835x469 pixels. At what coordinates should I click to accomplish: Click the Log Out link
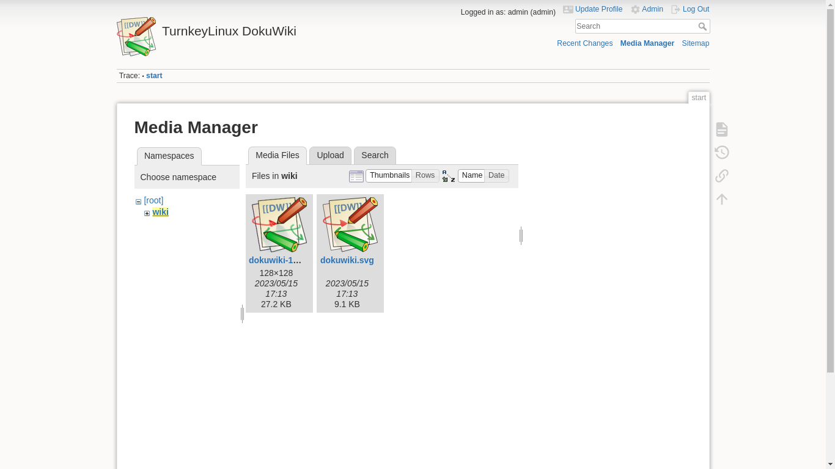(x=690, y=9)
